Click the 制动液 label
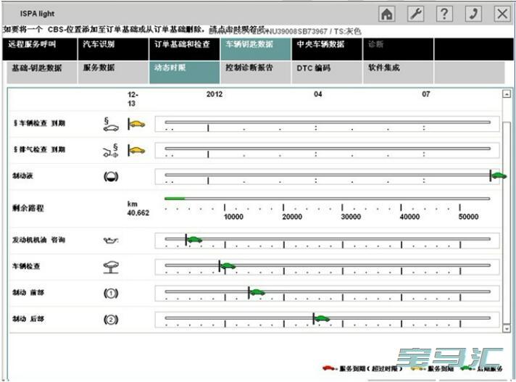This screenshot has width=516, height=382. coord(22,176)
